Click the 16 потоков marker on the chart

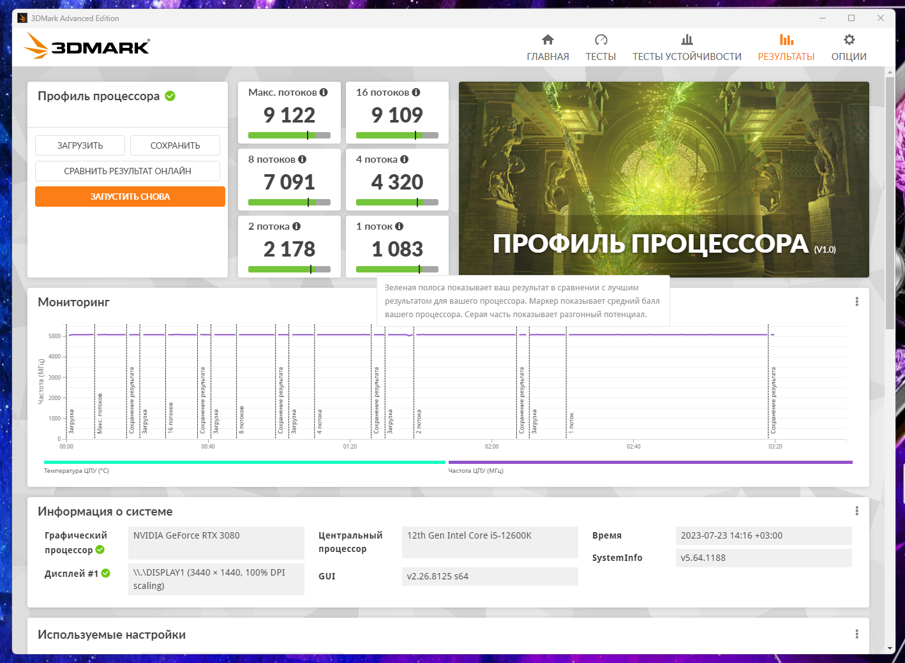[170, 418]
